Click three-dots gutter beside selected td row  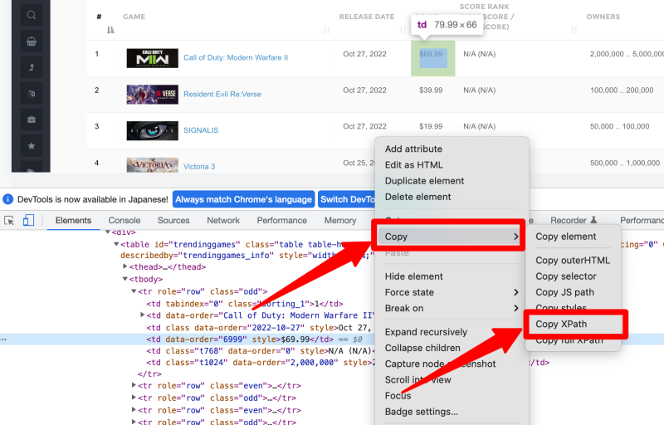tap(3, 340)
